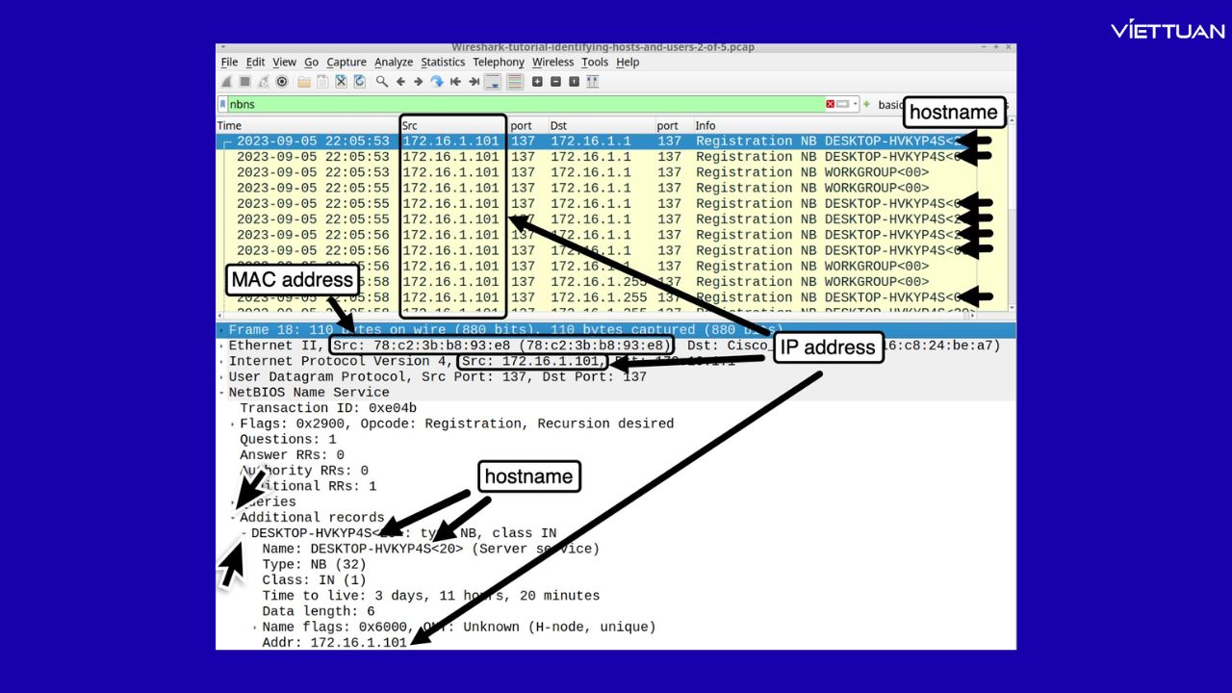1232x693 pixels.
Task: Open the find packet magnifier
Action: [381, 82]
